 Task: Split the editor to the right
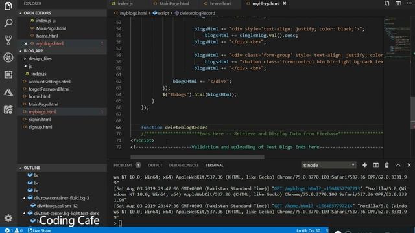coord(397,3)
